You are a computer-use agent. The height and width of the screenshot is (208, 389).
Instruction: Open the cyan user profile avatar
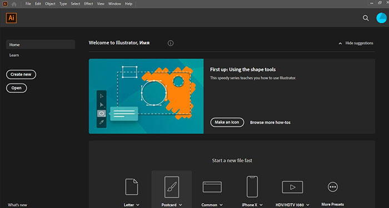381,18
